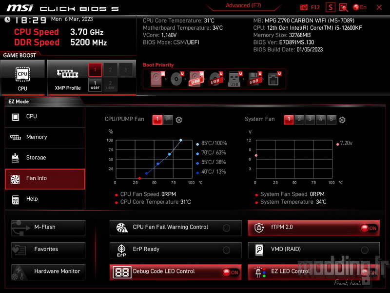The width and height of the screenshot is (390, 293).
Task: Click the CPU Fan Fail warning icon
Action: pos(122,228)
